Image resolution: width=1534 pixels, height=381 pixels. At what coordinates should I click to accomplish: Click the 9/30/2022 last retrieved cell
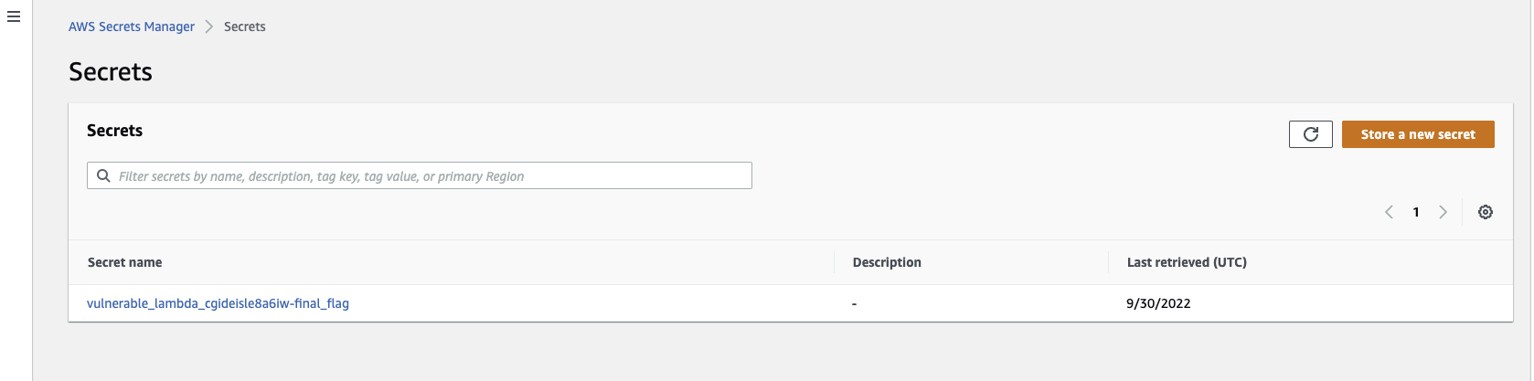(x=1158, y=303)
